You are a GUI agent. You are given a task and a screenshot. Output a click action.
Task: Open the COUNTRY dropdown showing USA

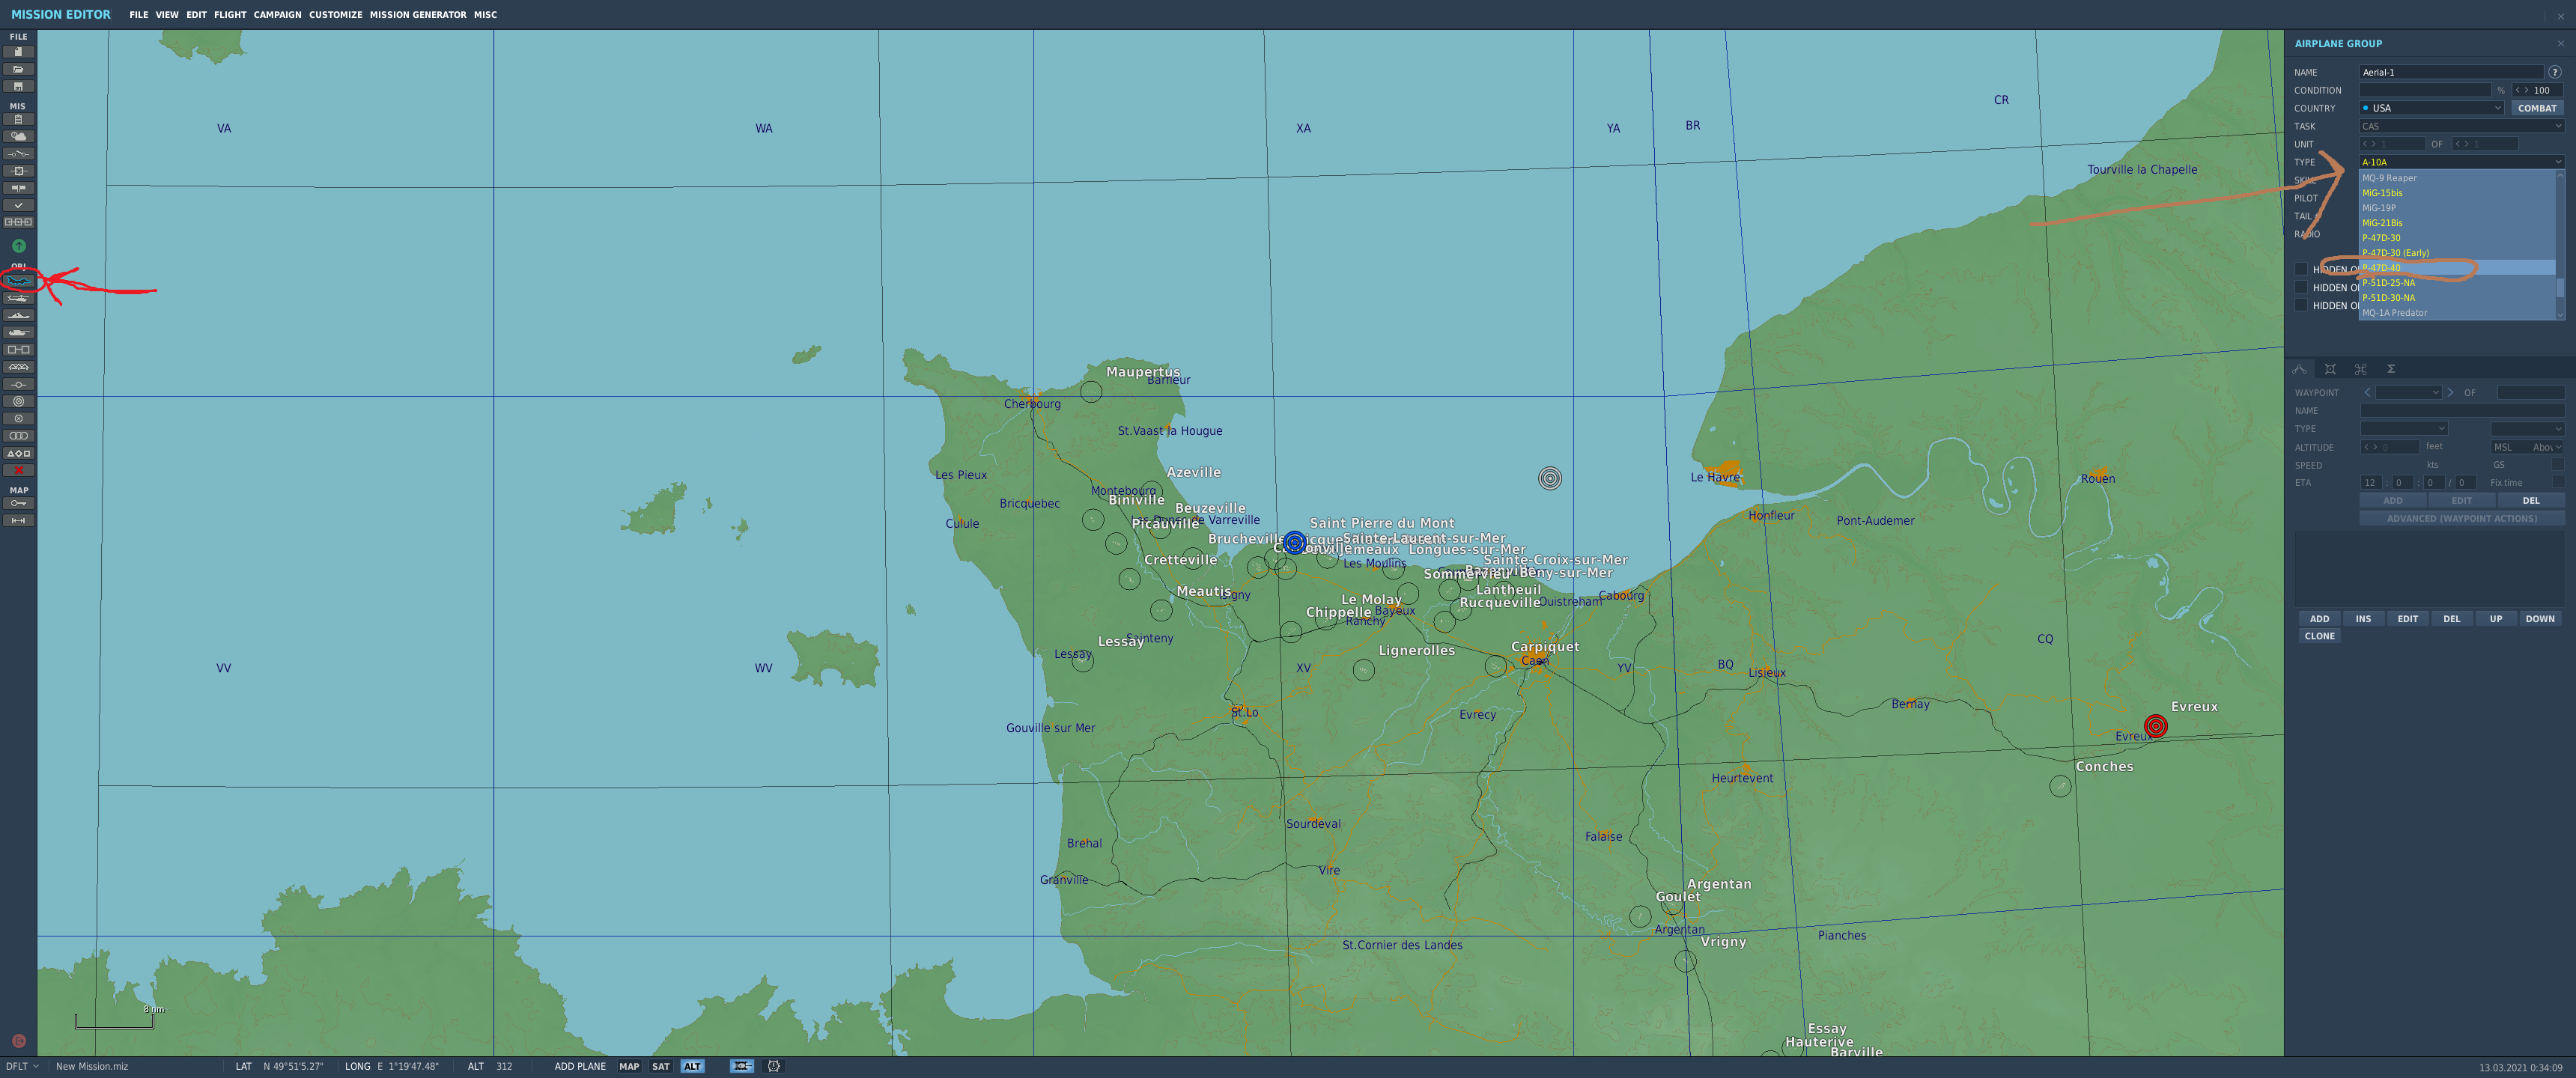click(x=2431, y=108)
